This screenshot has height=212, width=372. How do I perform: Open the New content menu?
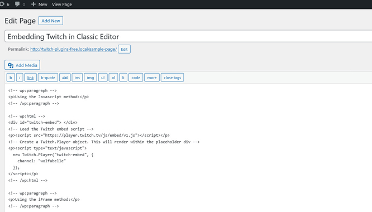(x=39, y=4)
